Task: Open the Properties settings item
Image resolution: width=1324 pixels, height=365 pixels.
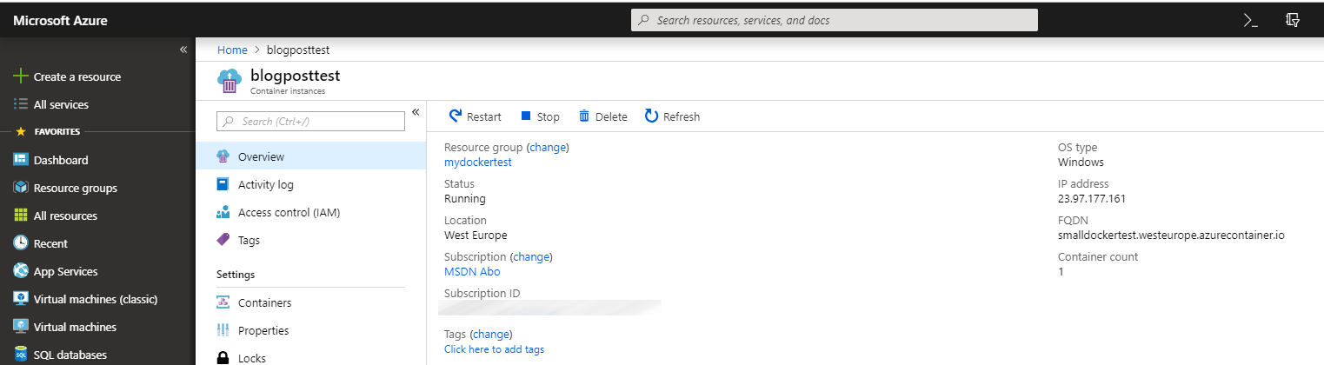Action: pyautogui.click(x=311, y=330)
